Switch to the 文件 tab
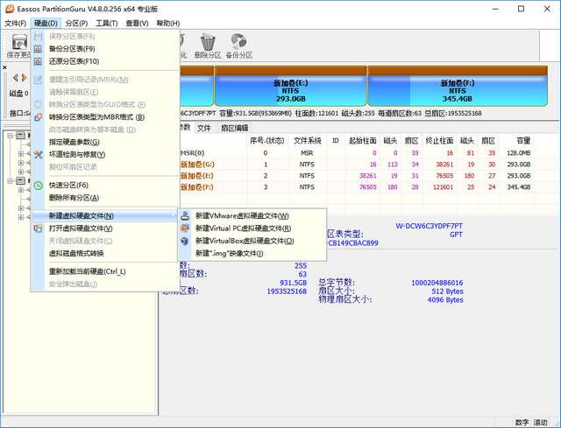Image resolution: width=561 pixels, height=428 pixels. tap(204, 128)
